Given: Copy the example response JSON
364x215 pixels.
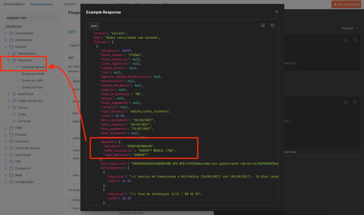Looking at the screenshot, I should (272, 25).
